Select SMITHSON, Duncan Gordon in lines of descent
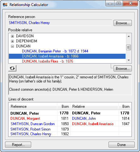This screenshot has width=140, height=152. click(x=33, y=124)
